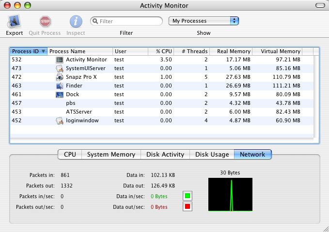Toggle sort arrow on Process ID column
Screen dimensions: 329x232
point(43,51)
